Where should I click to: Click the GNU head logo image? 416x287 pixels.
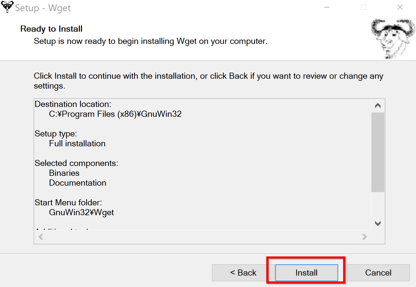tap(393, 39)
